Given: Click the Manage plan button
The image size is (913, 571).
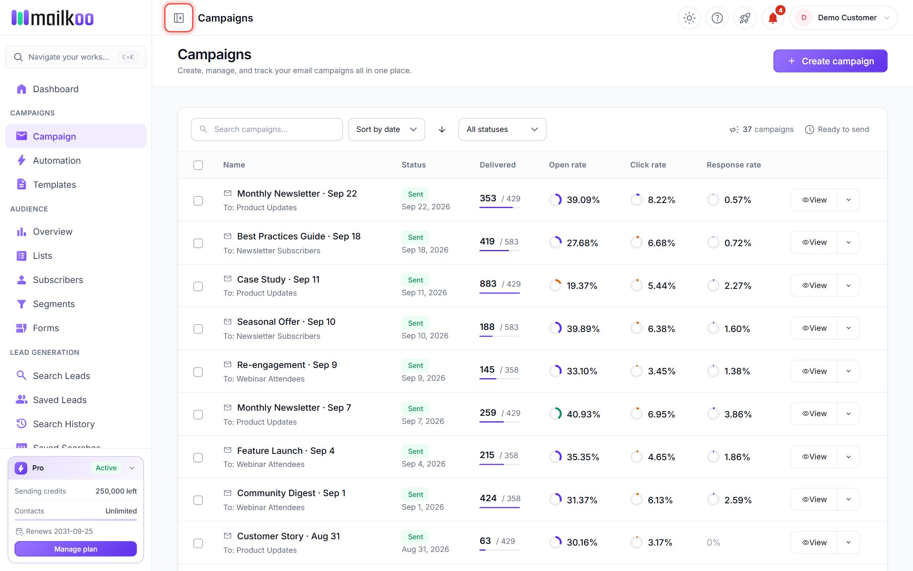Looking at the screenshot, I should click(76, 549).
